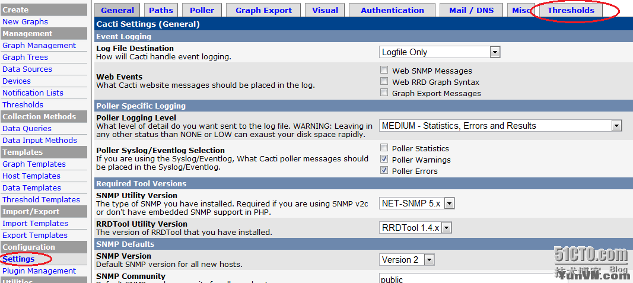Screen dimensions: 633x283
Task: Open New Graphs link in sidebar
Action: [x=25, y=22]
